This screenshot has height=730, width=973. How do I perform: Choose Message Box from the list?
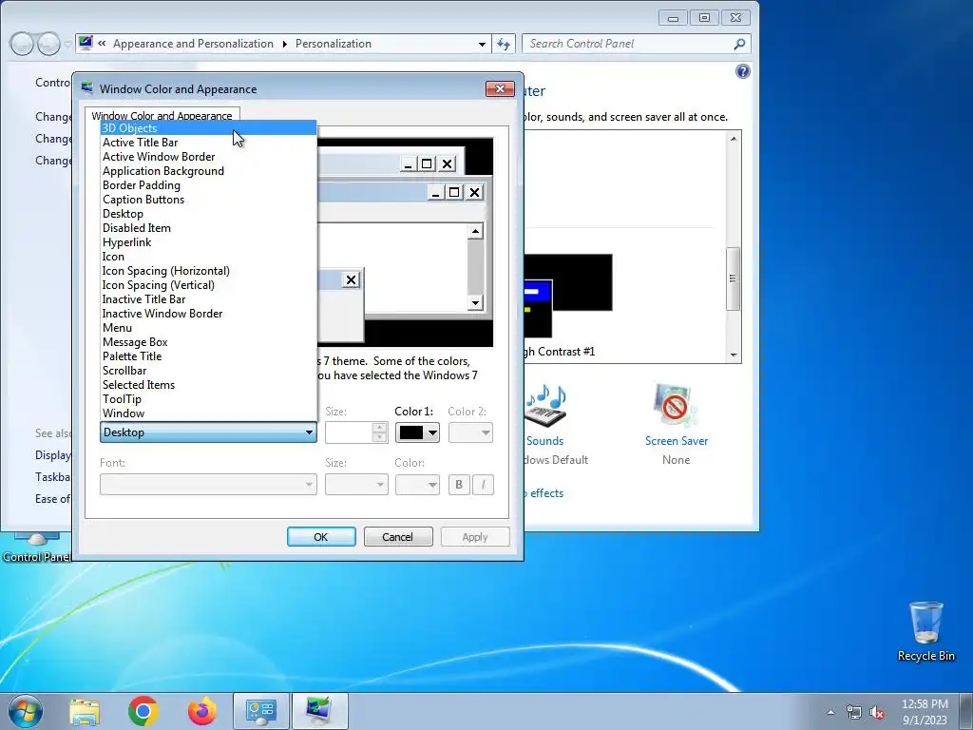[x=208, y=342]
